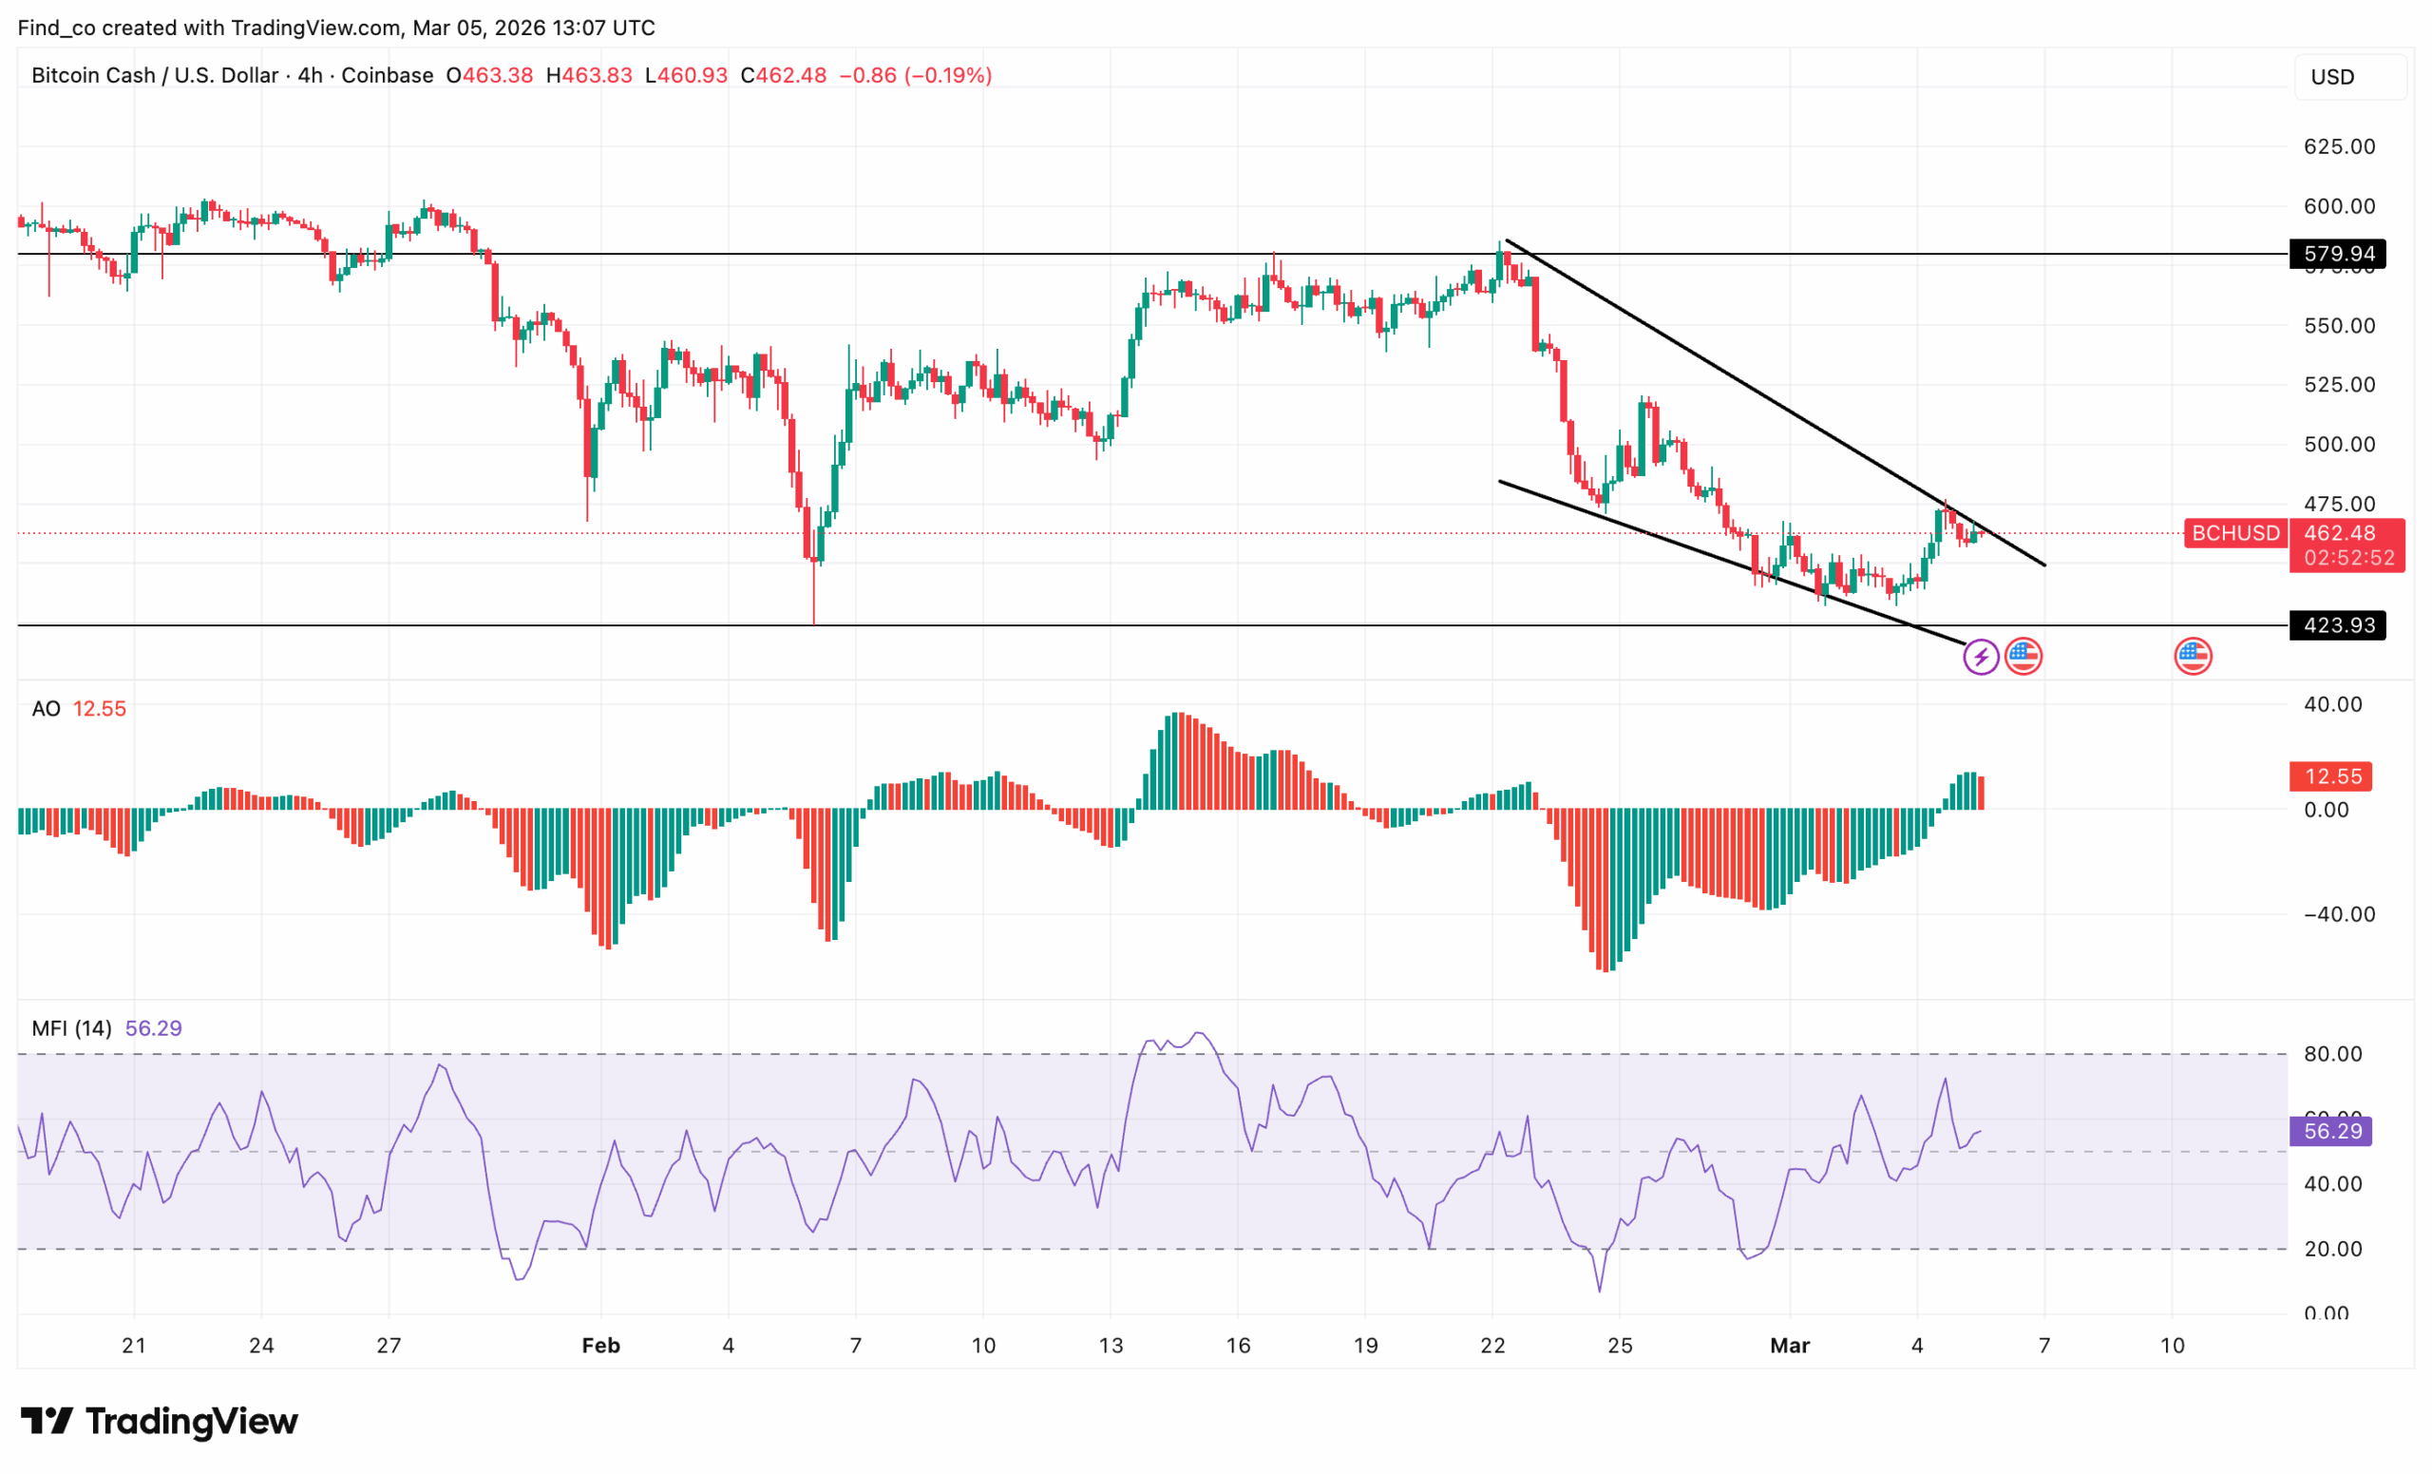This screenshot has width=2432, height=1474.
Task: Click the 80.00 MFI axis label
Action: point(2333,1054)
